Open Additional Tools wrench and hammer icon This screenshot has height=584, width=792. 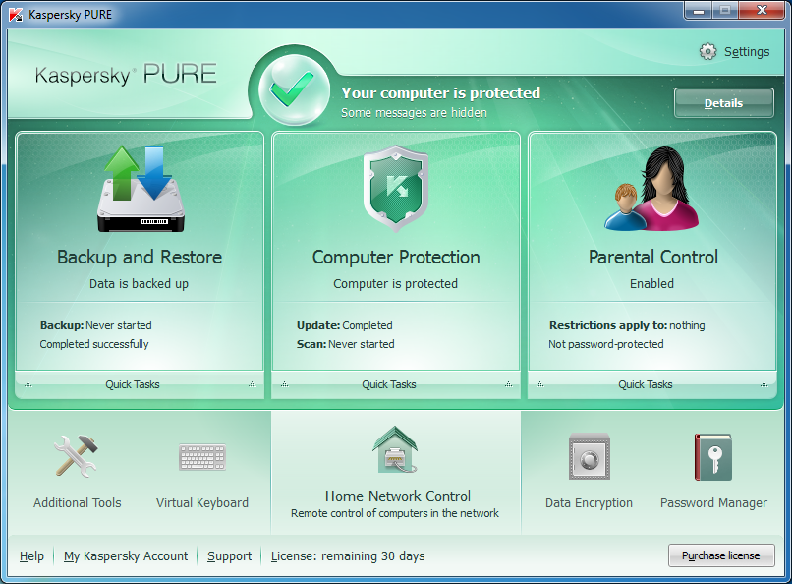[77, 456]
